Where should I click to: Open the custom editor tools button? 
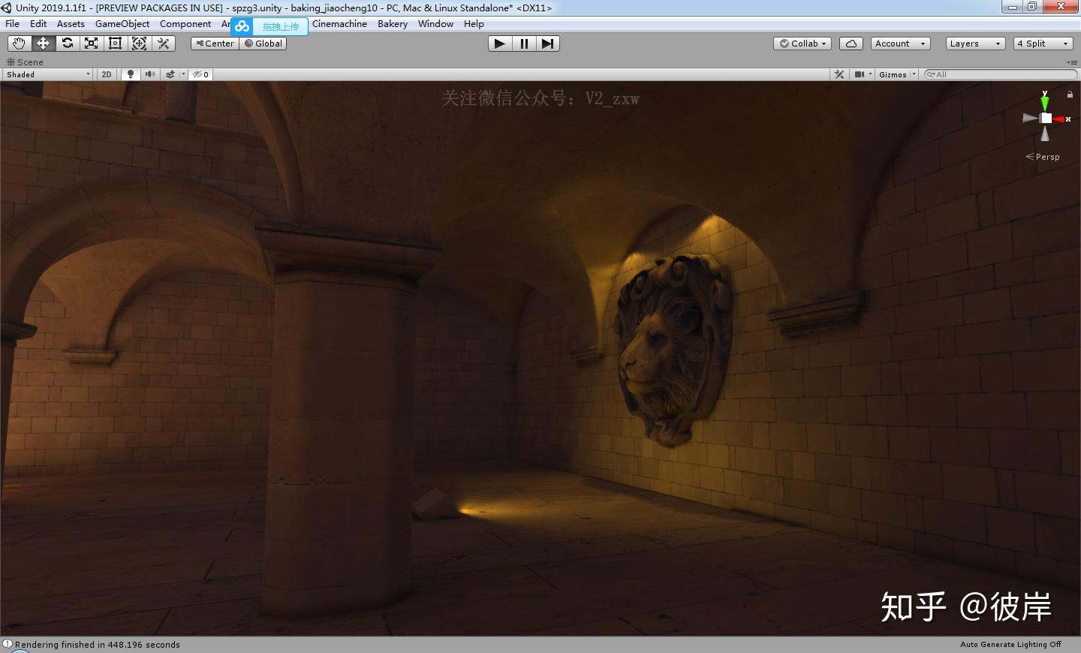163,44
